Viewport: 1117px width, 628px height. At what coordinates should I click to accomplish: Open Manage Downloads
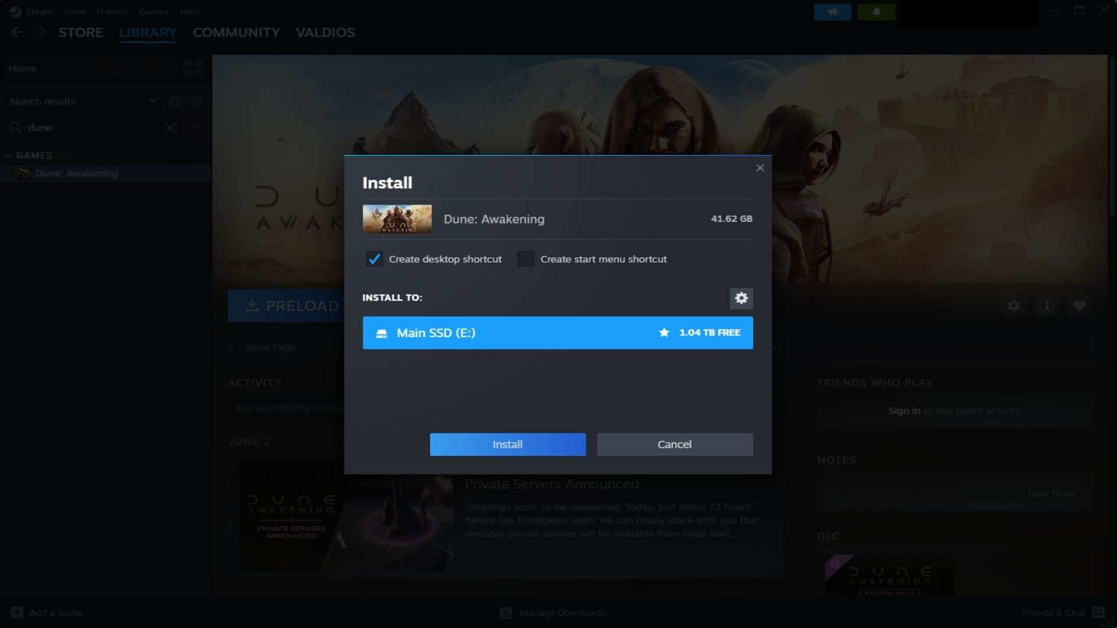coord(562,613)
